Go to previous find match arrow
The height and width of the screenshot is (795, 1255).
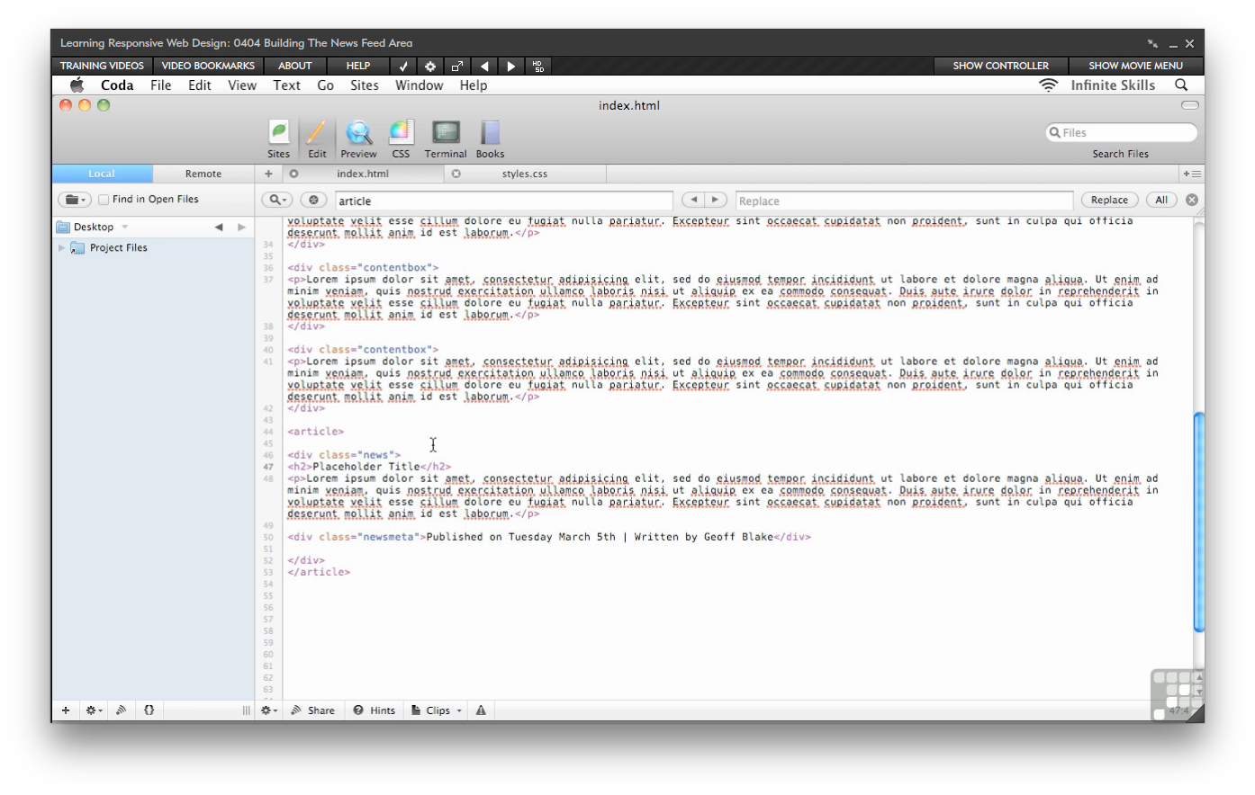tap(693, 200)
